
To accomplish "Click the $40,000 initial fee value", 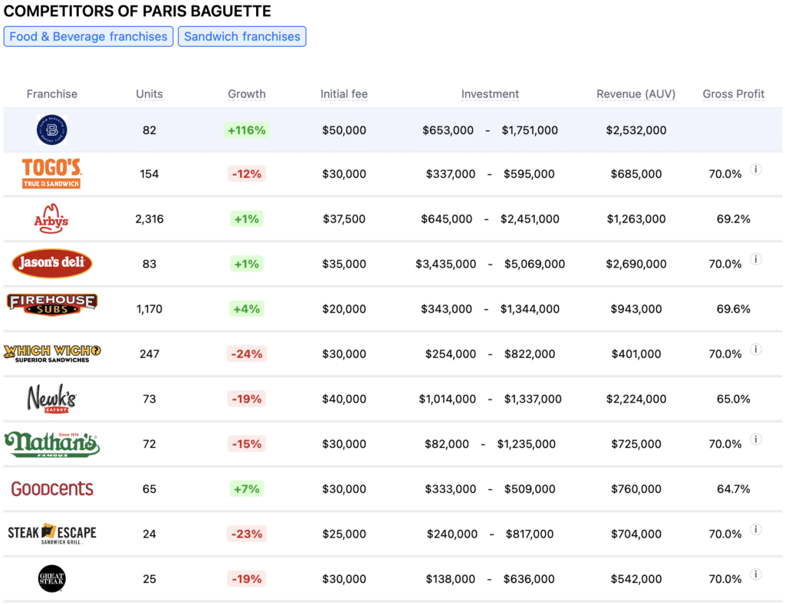I will pyautogui.click(x=344, y=399).
